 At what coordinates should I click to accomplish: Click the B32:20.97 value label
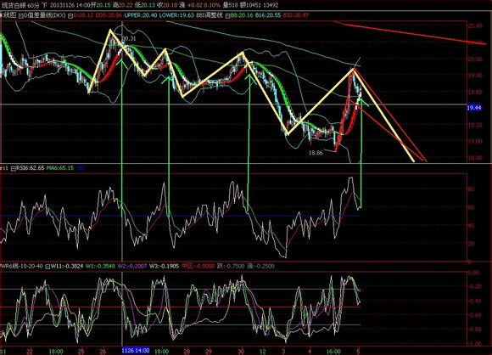coord(296,15)
